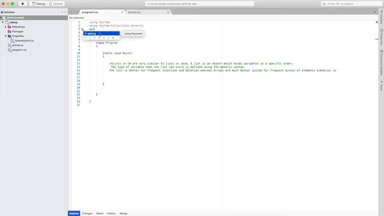The width and height of the screenshot is (384, 216).
Task: Switch to the Source view tab
Action: point(74,214)
